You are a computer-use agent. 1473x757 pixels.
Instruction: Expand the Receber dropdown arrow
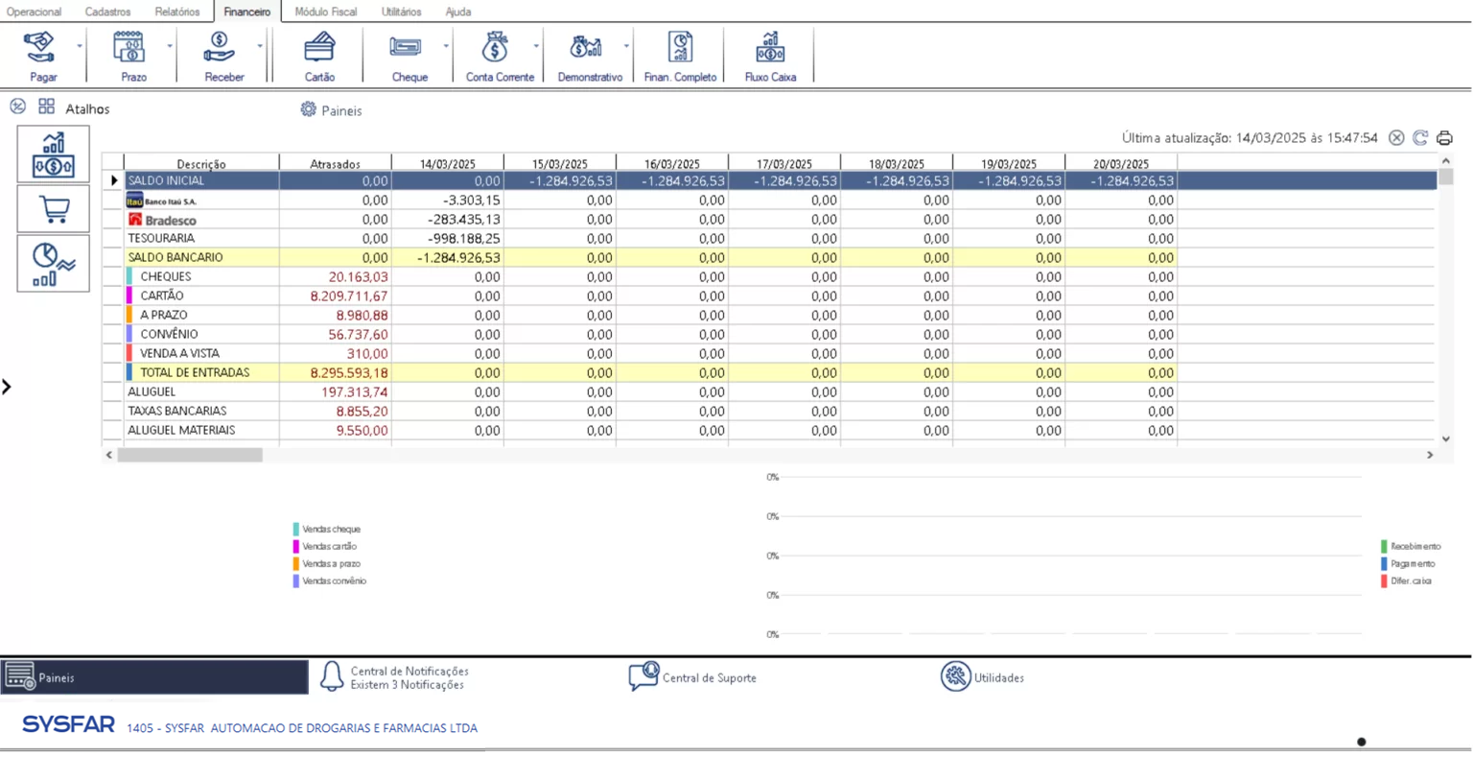[x=260, y=46]
